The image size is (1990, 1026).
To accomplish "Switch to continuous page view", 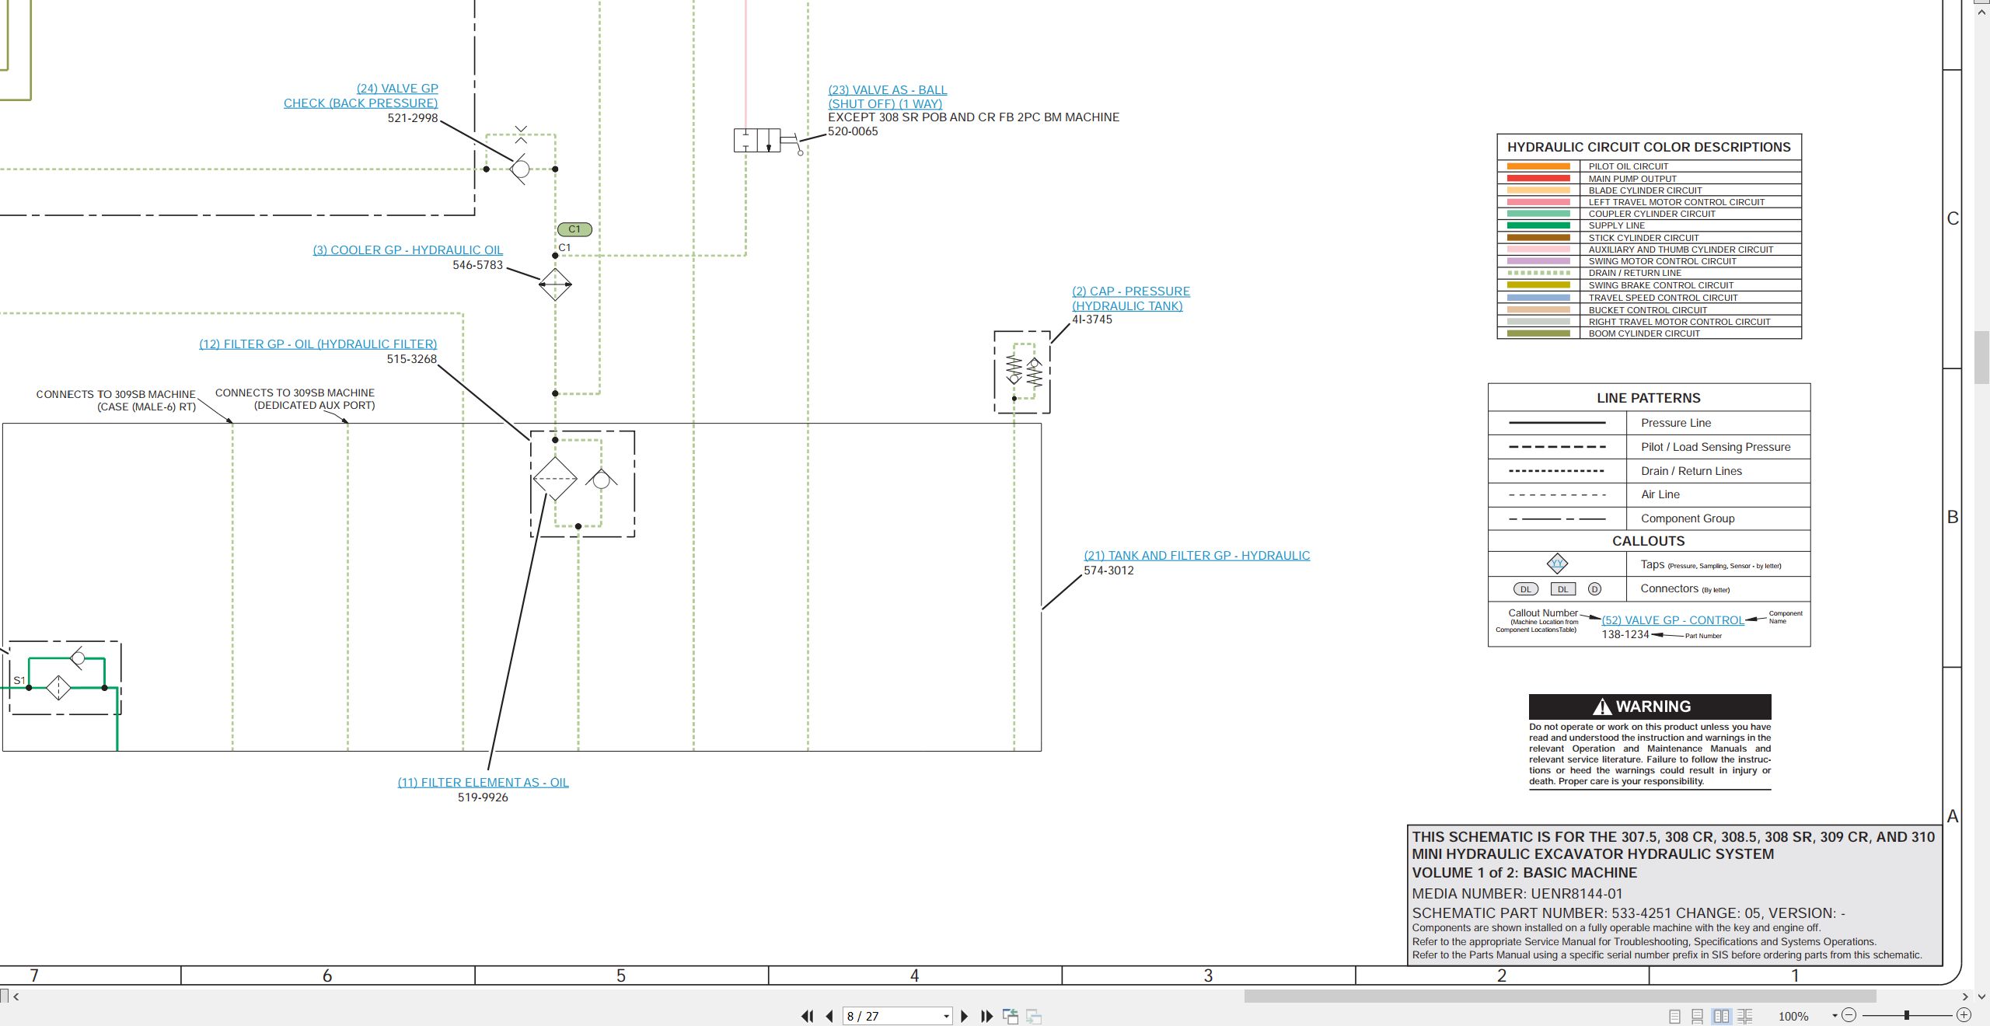I will pos(1698,1016).
